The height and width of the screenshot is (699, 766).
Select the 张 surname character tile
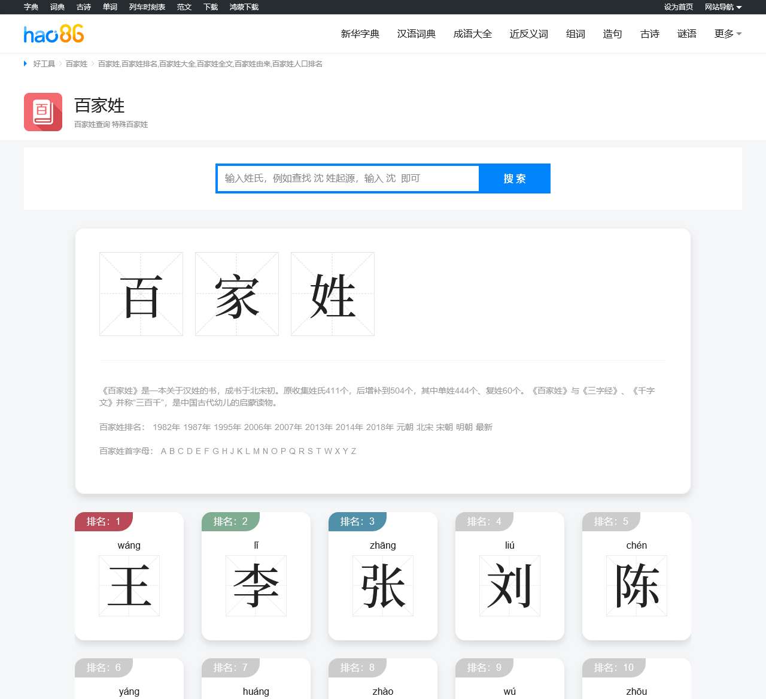click(383, 585)
